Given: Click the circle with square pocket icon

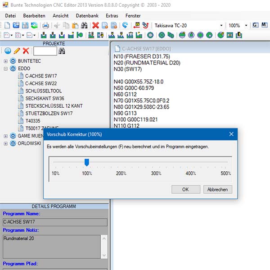Looking at the screenshot, I should pos(191,35).
